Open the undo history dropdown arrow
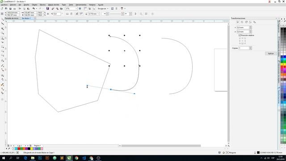The height and width of the screenshot is (161, 286). (x=36, y=8)
